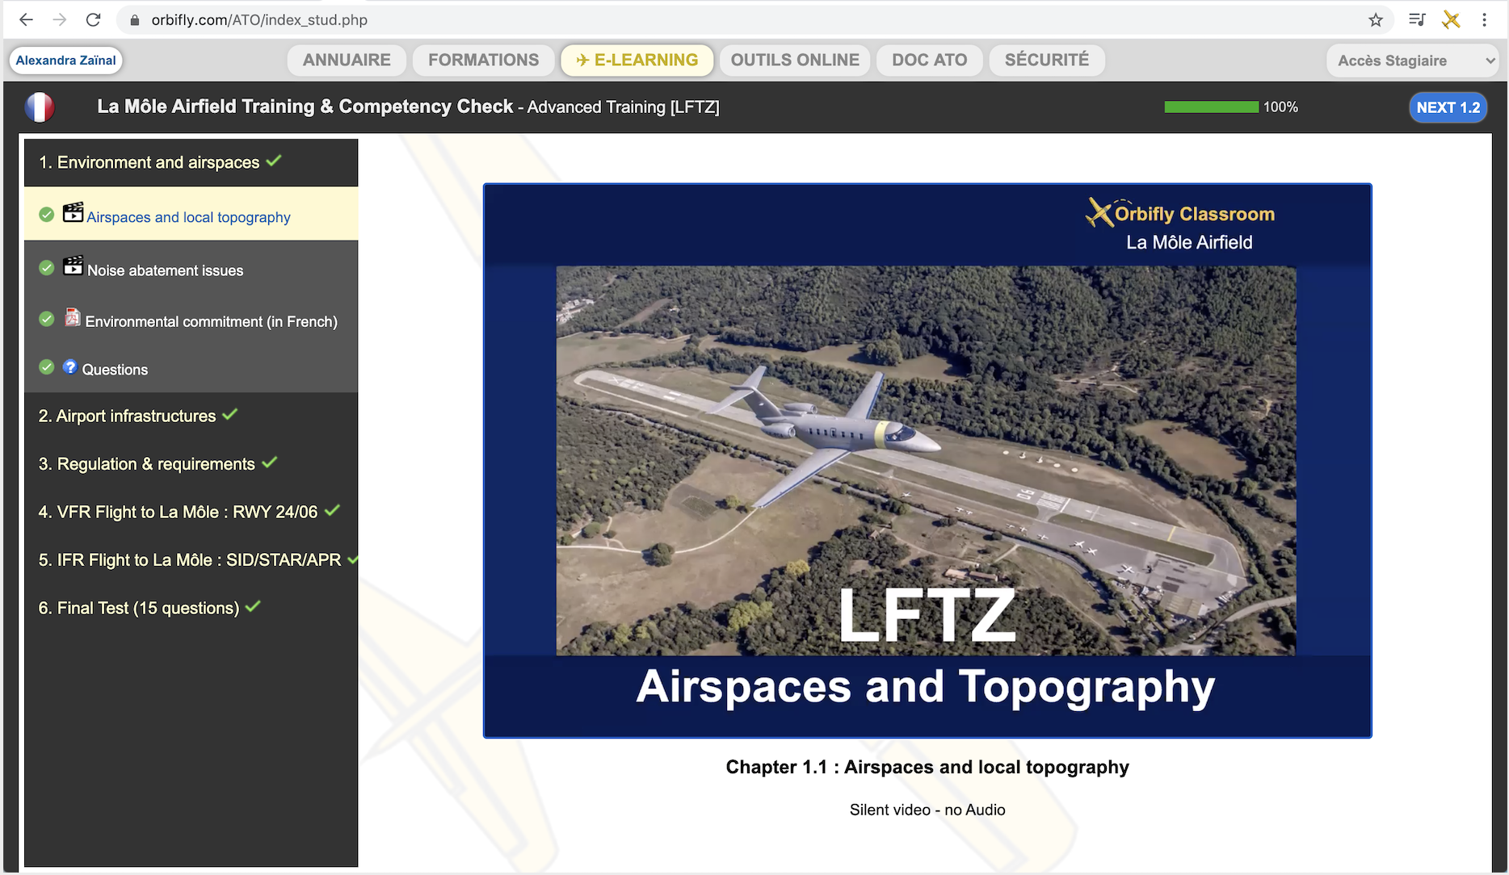The height and width of the screenshot is (875, 1509).
Task: Click the green 100% progress bar
Action: pos(1211,107)
